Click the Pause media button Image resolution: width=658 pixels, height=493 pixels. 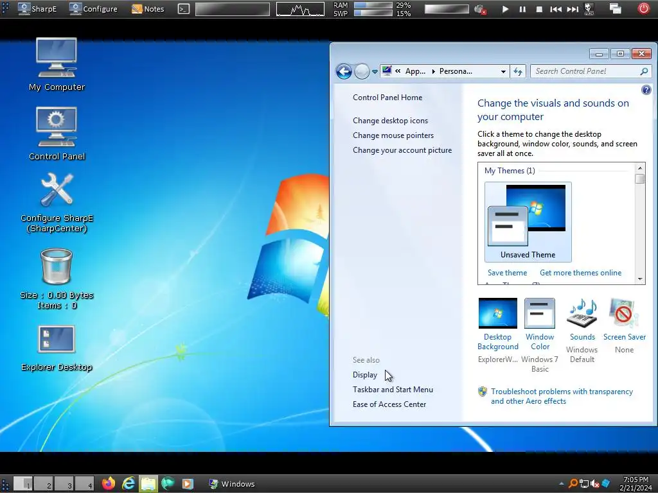pos(522,9)
